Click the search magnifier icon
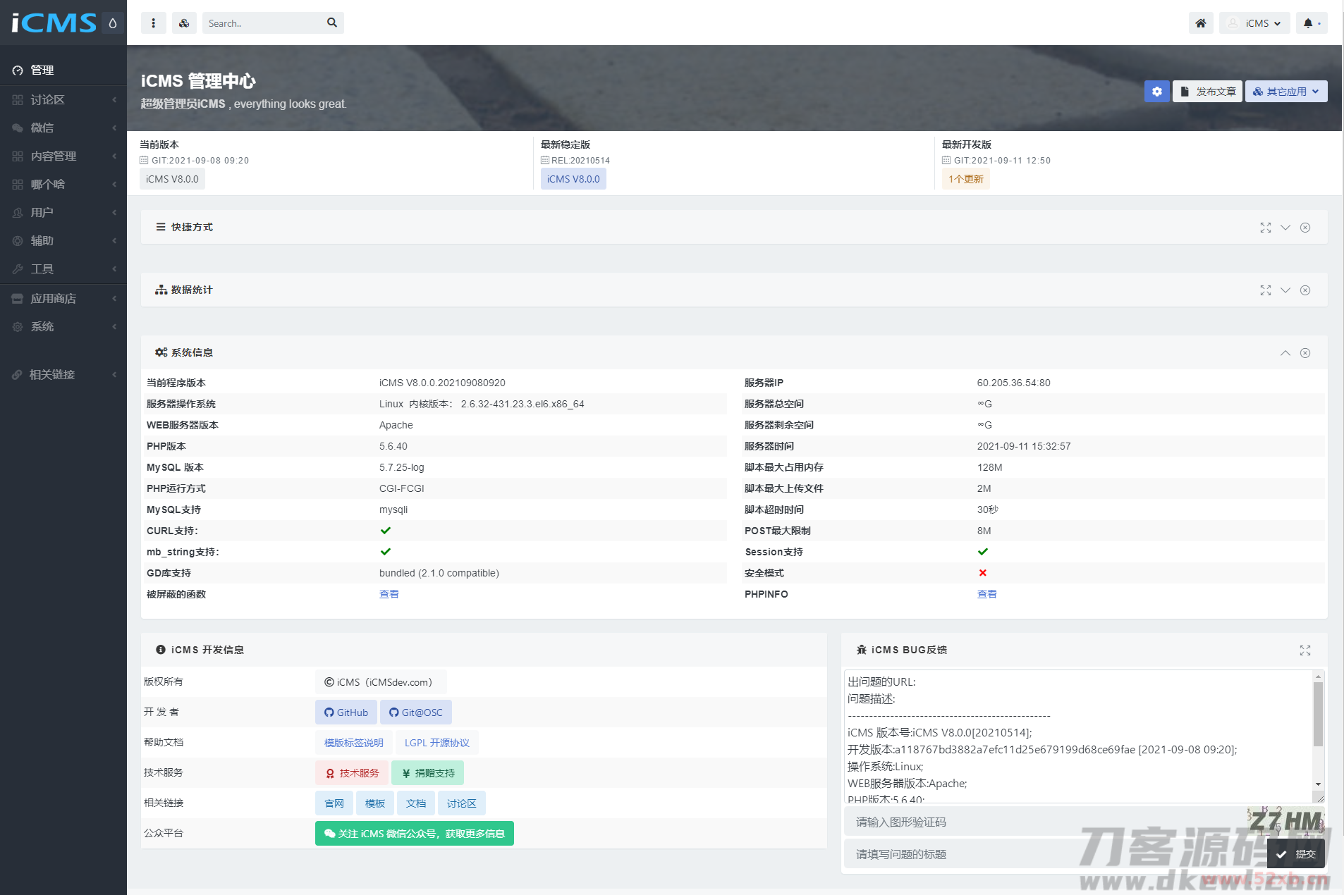The width and height of the screenshot is (1344, 895). [x=332, y=23]
